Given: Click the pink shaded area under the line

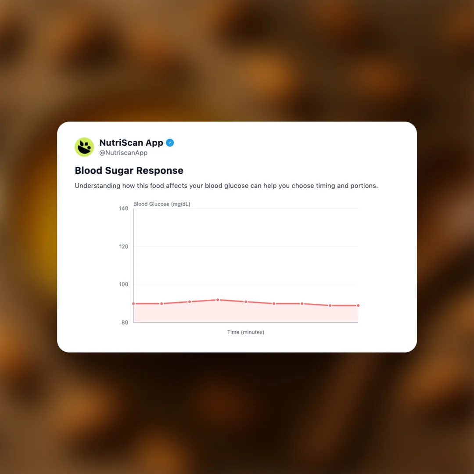Looking at the screenshot, I should pos(246,314).
